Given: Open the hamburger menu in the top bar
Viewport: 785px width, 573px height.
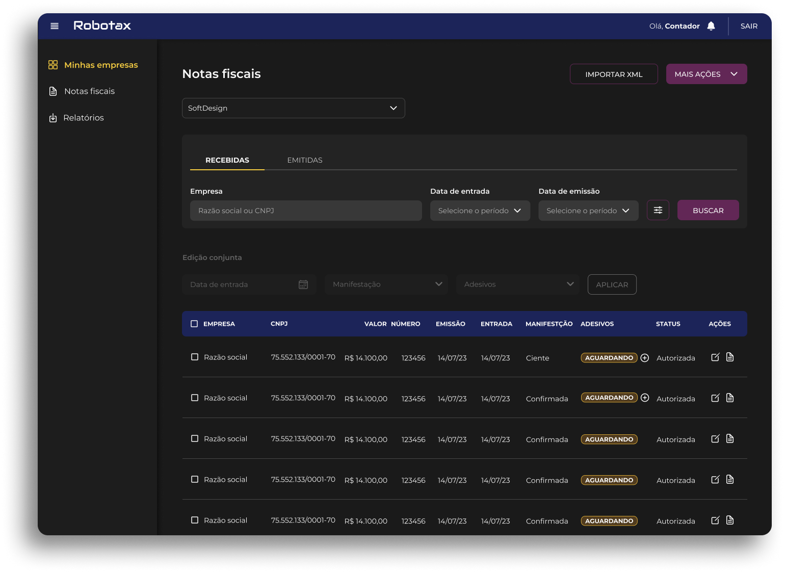Looking at the screenshot, I should point(55,26).
